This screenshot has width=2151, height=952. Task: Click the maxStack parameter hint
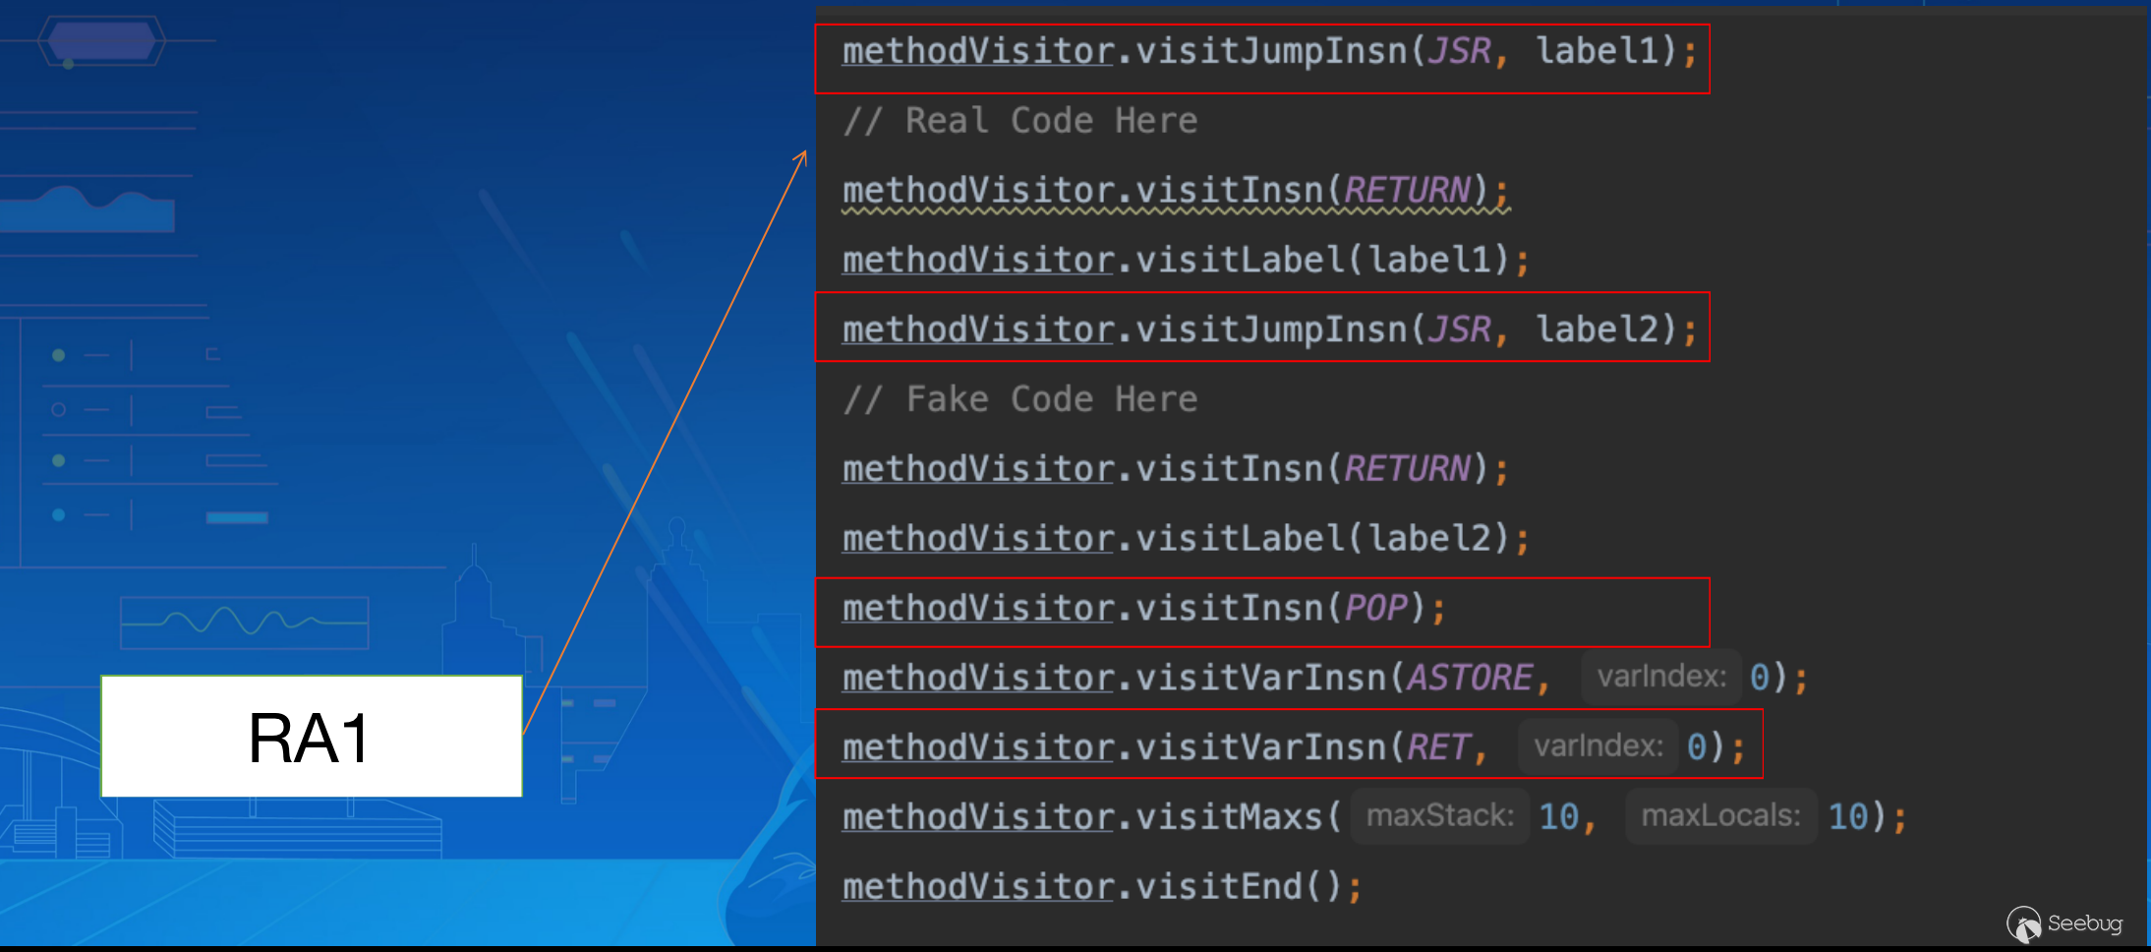pos(1439,815)
